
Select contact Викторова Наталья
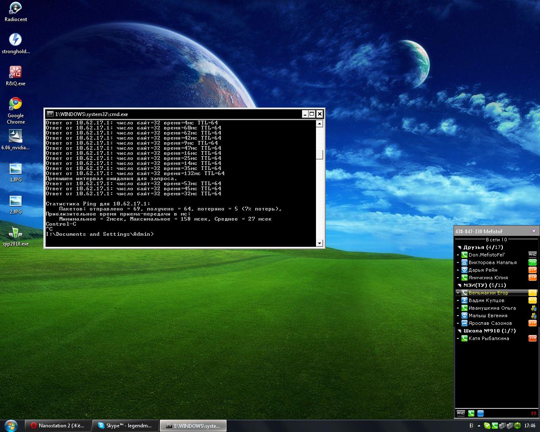(x=492, y=262)
